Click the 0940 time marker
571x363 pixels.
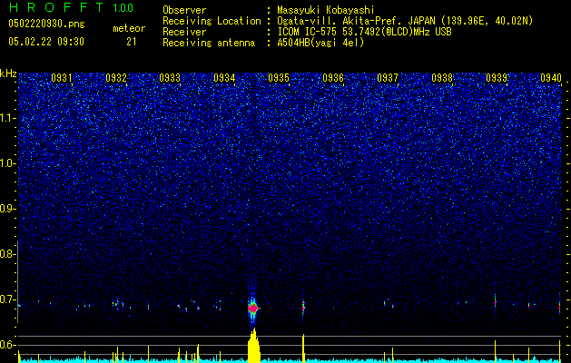[551, 77]
